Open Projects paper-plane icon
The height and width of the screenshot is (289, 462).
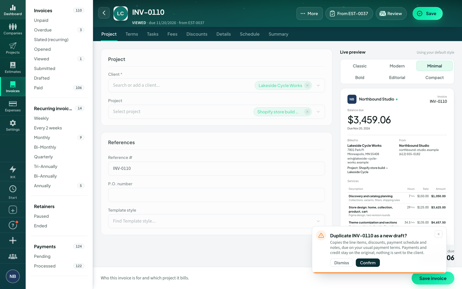pyautogui.click(x=13, y=48)
